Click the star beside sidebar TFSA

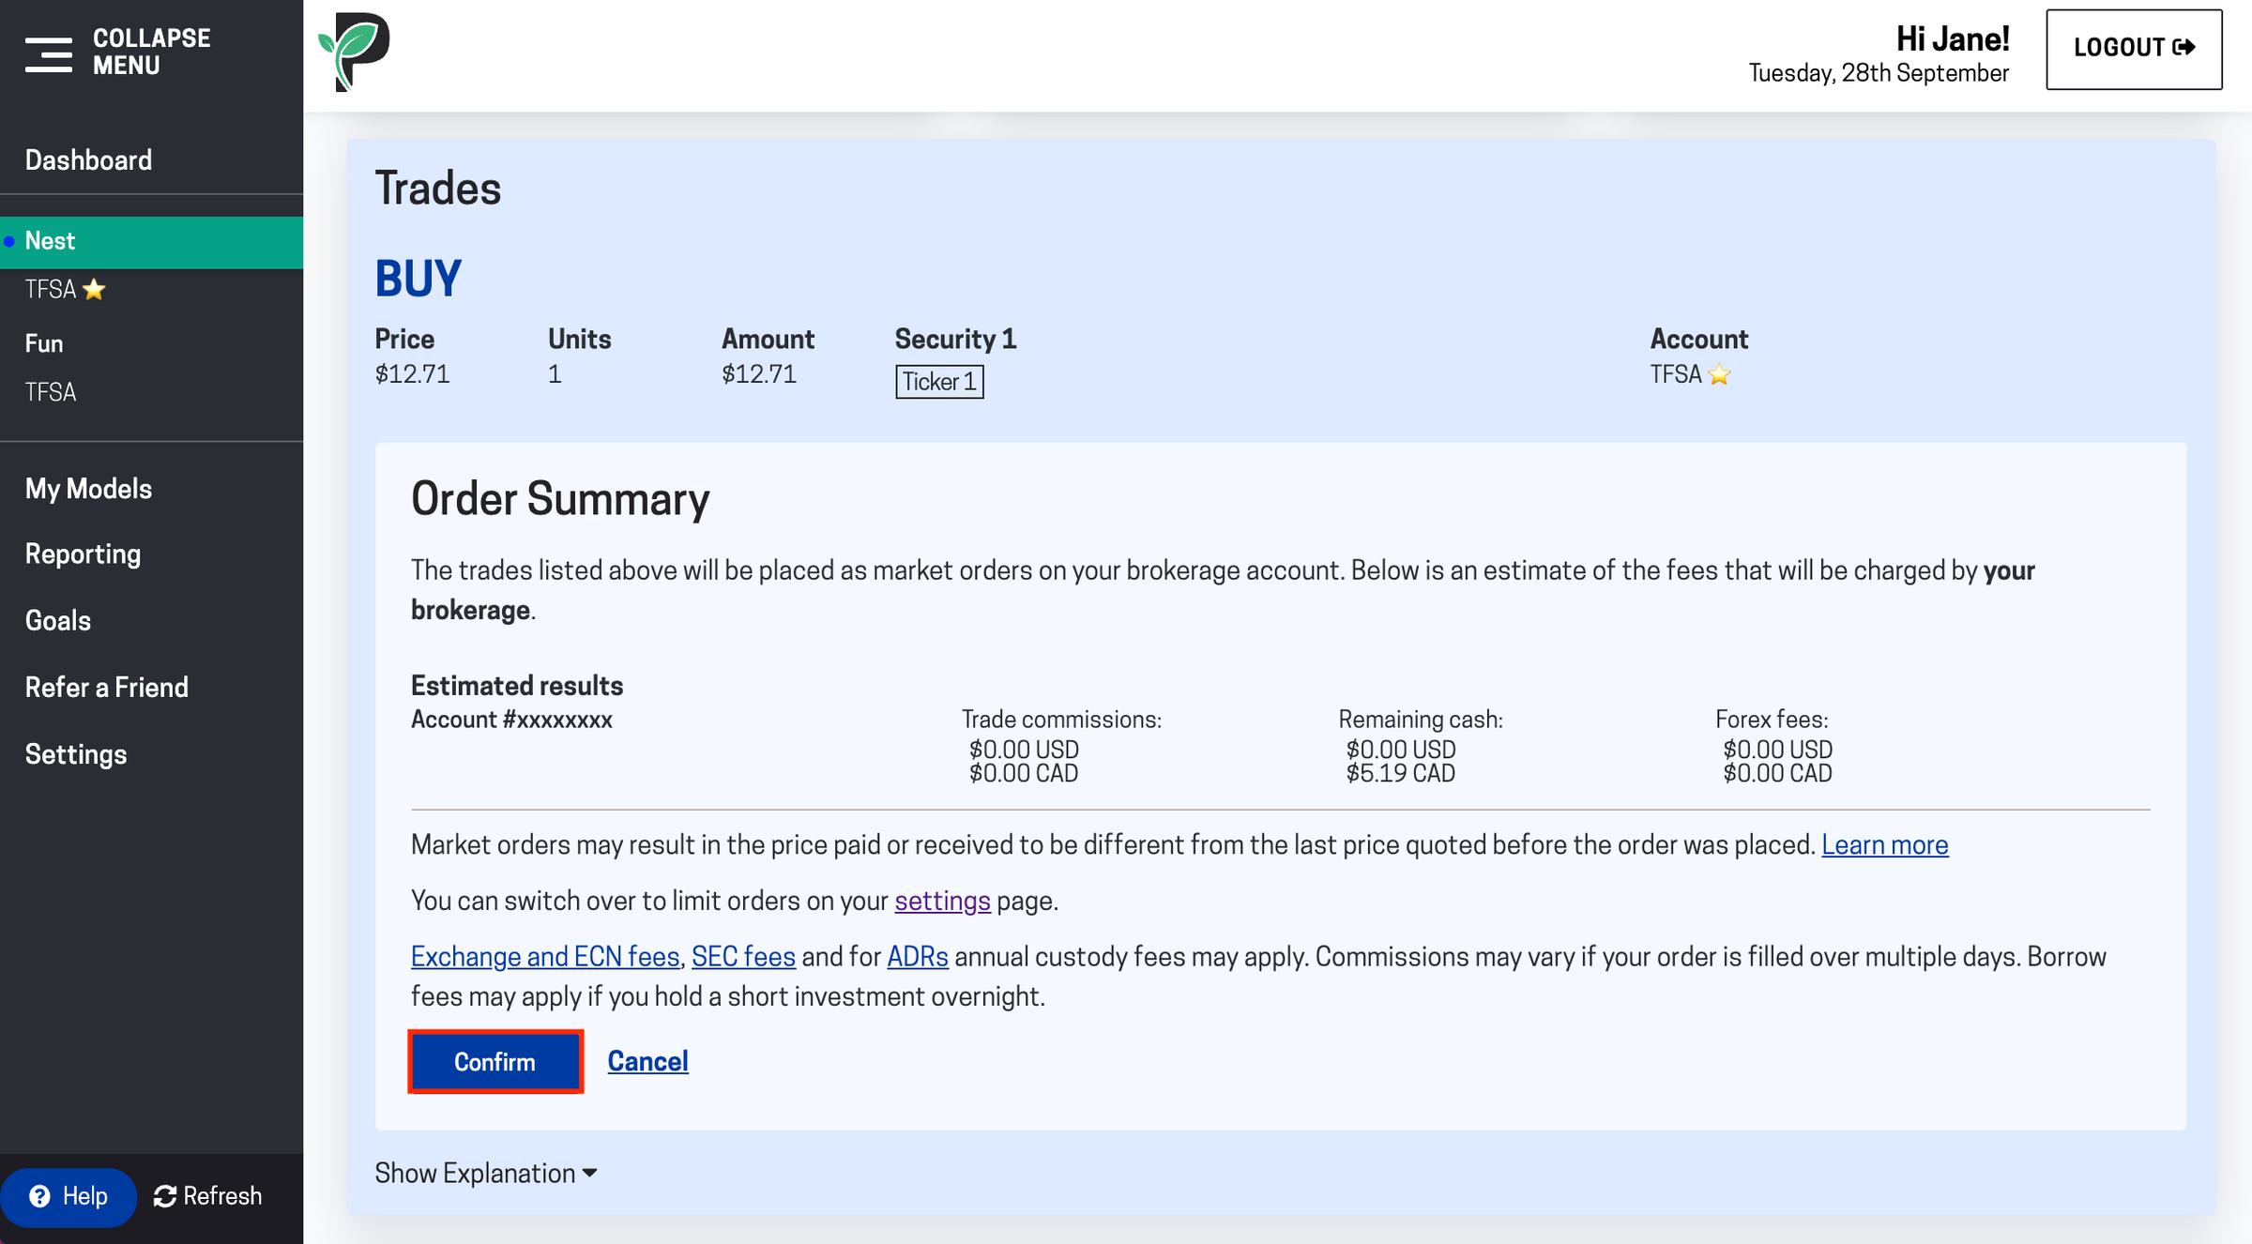coord(94,290)
